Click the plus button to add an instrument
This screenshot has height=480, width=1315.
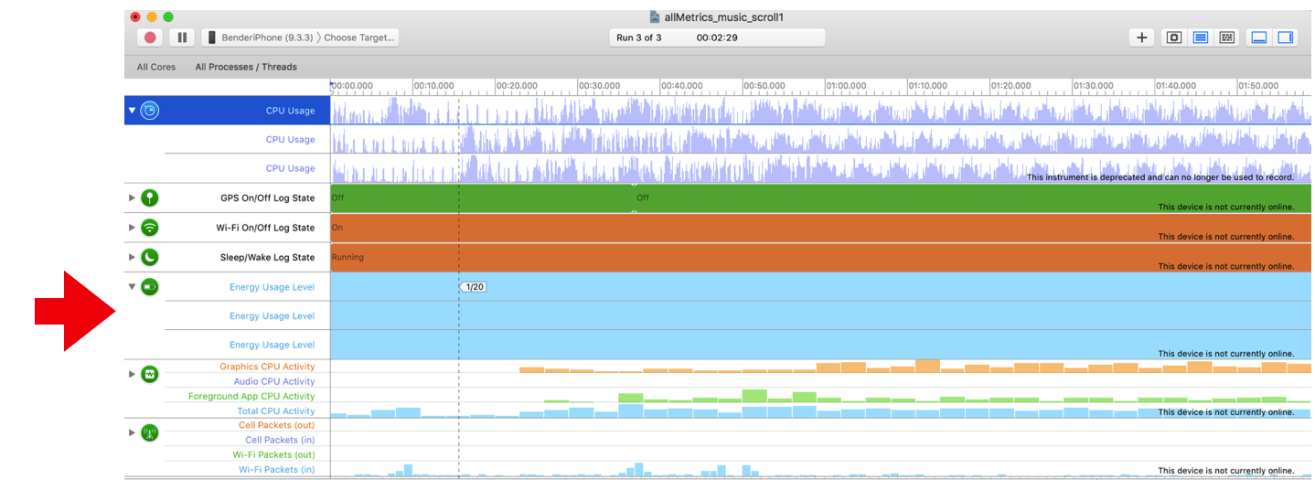(1141, 37)
